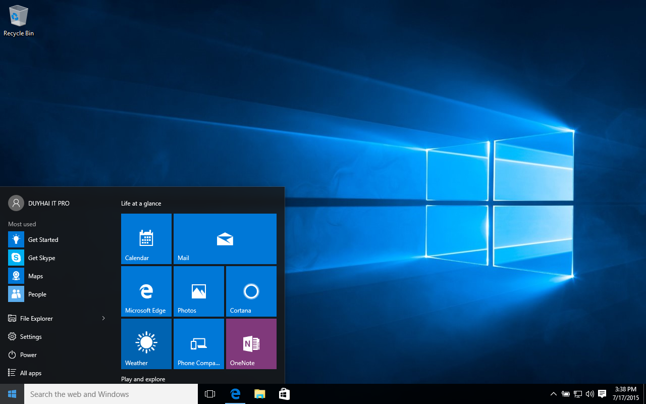The image size is (646, 404).
Task: Open the network tray icon
Action: [x=578, y=394]
